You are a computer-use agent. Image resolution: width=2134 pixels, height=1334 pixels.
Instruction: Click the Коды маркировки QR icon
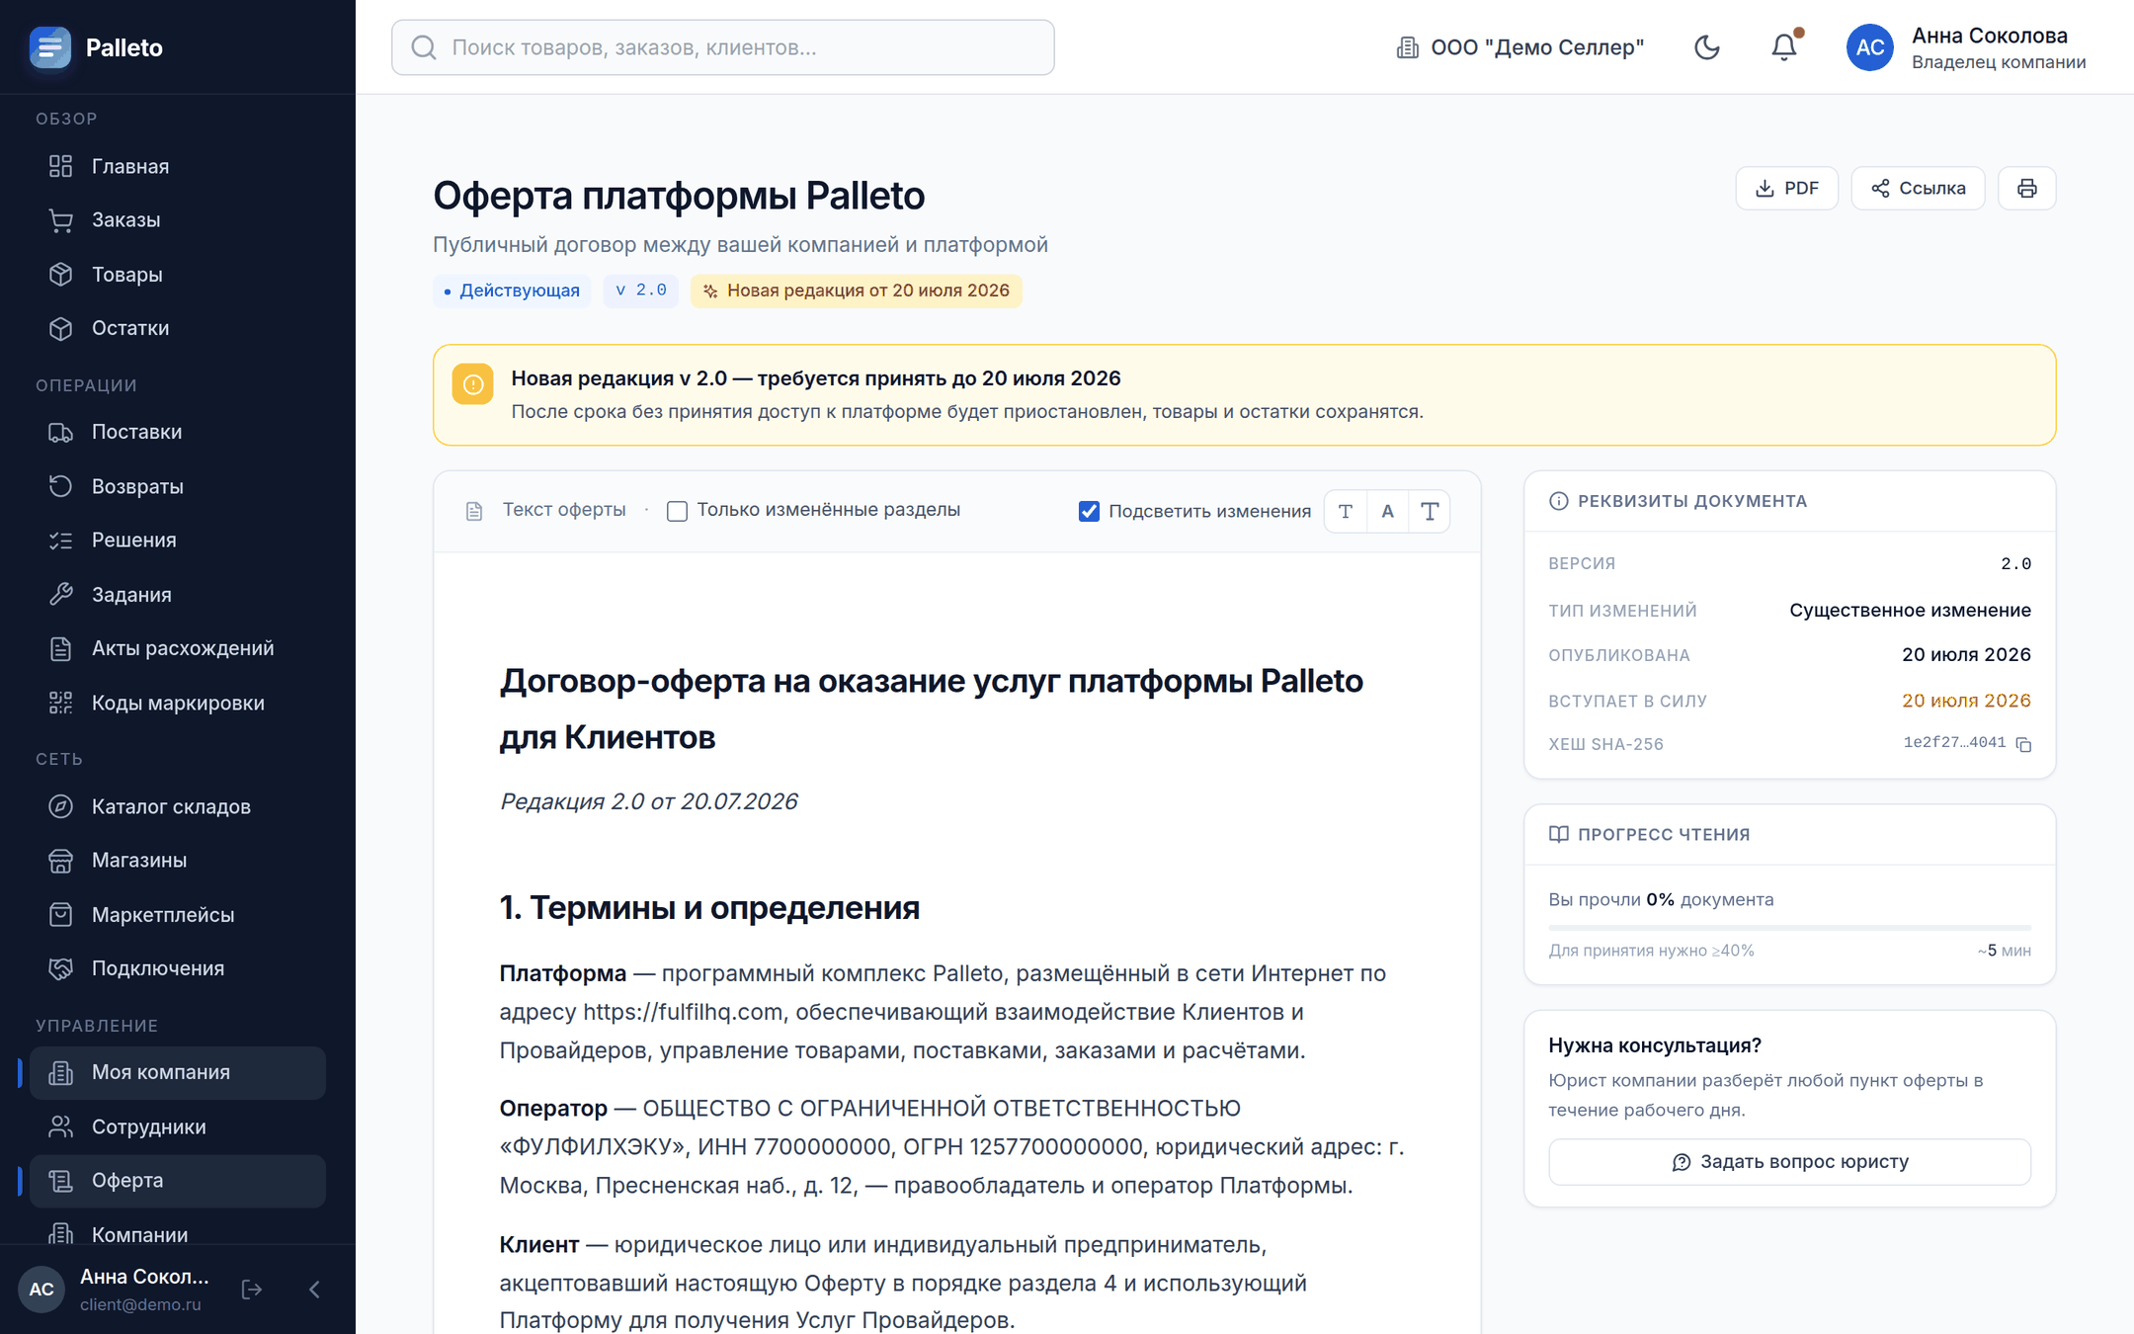tap(61, 703)
